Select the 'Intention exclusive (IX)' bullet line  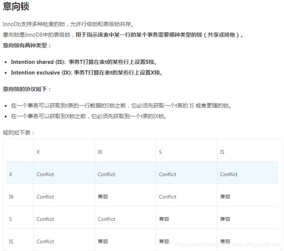[87, 73]
